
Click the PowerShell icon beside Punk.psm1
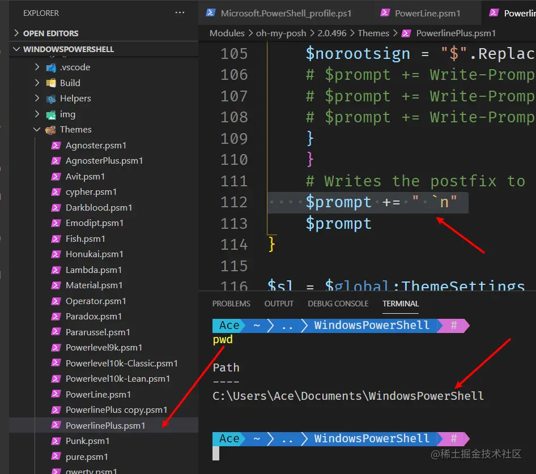[x=56, y=441]
